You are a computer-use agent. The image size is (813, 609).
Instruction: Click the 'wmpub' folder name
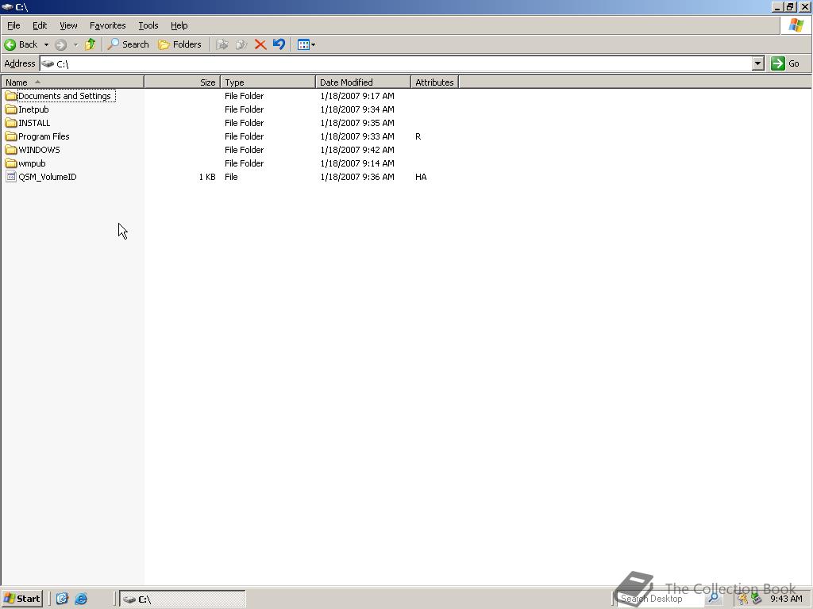[32, 163]
